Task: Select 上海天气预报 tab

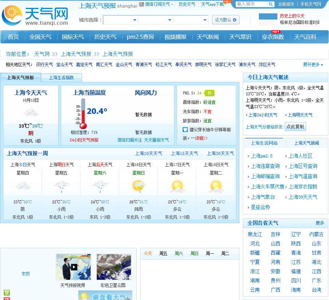Action: [21, 77]
